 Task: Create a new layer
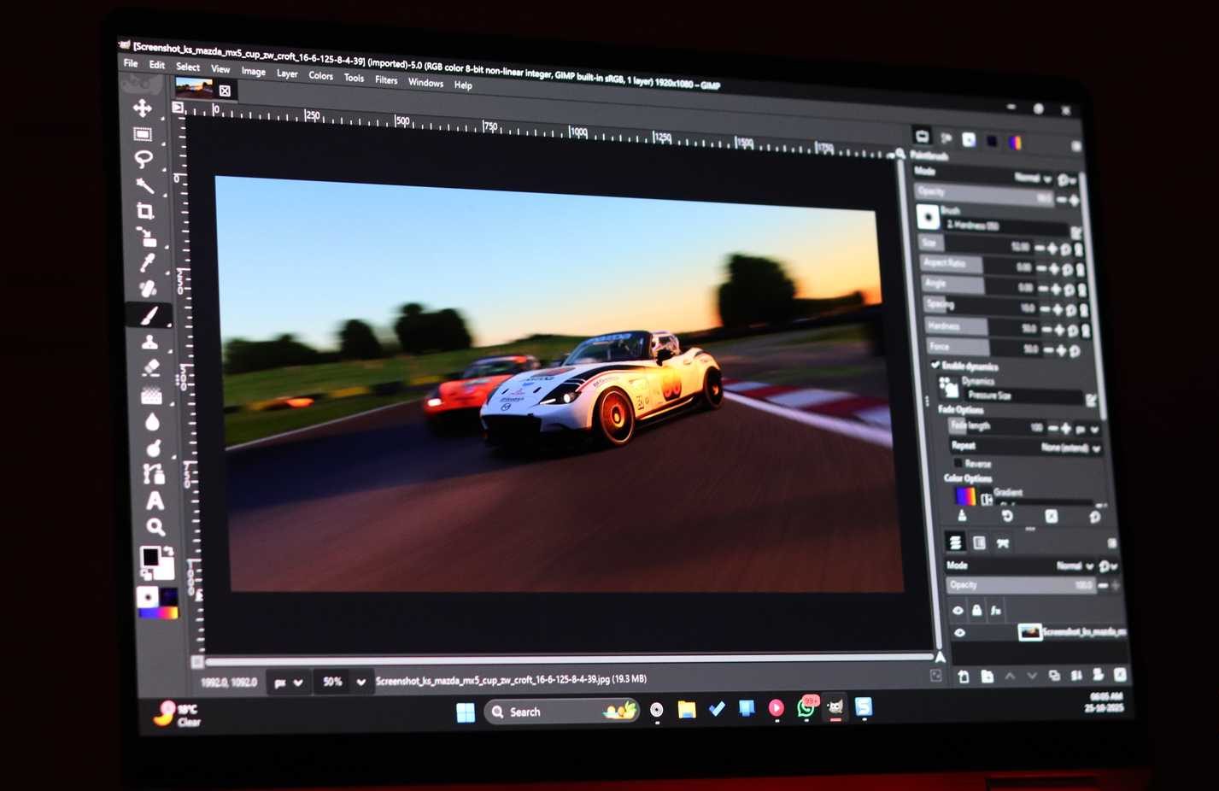point(964,677)
